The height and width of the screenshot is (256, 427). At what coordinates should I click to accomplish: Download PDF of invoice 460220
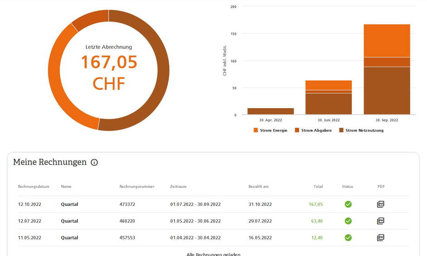[380, 221]
